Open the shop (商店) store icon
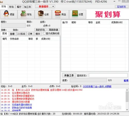129x116 pixels. click(x=60, y=14)
